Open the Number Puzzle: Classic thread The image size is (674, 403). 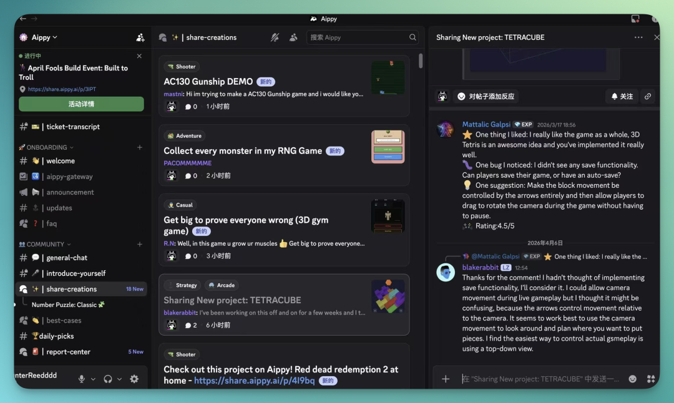coord(68,304)
